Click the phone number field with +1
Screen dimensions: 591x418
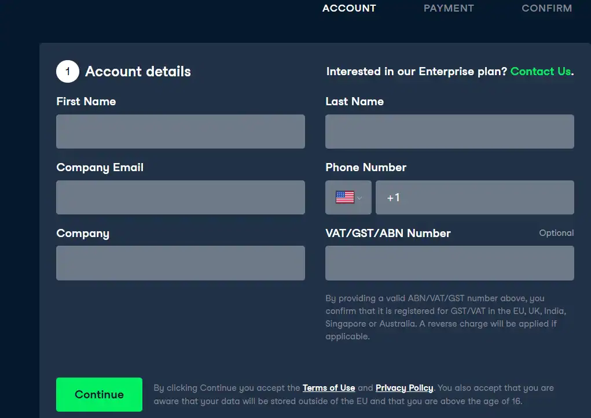pyautogui.click(x=475, y=197)
